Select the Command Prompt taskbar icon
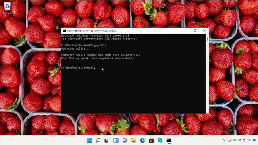The image size is (258, 145). [169, 140]
